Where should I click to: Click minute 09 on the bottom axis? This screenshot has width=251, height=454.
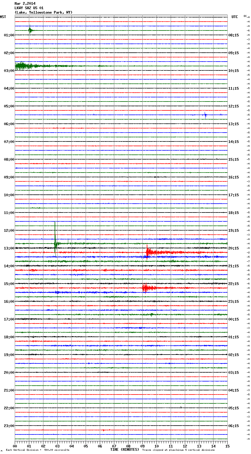142,446
